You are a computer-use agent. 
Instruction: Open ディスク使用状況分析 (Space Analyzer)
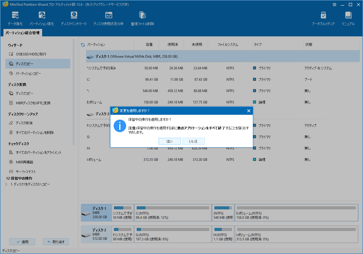click(x=108, y=18)
